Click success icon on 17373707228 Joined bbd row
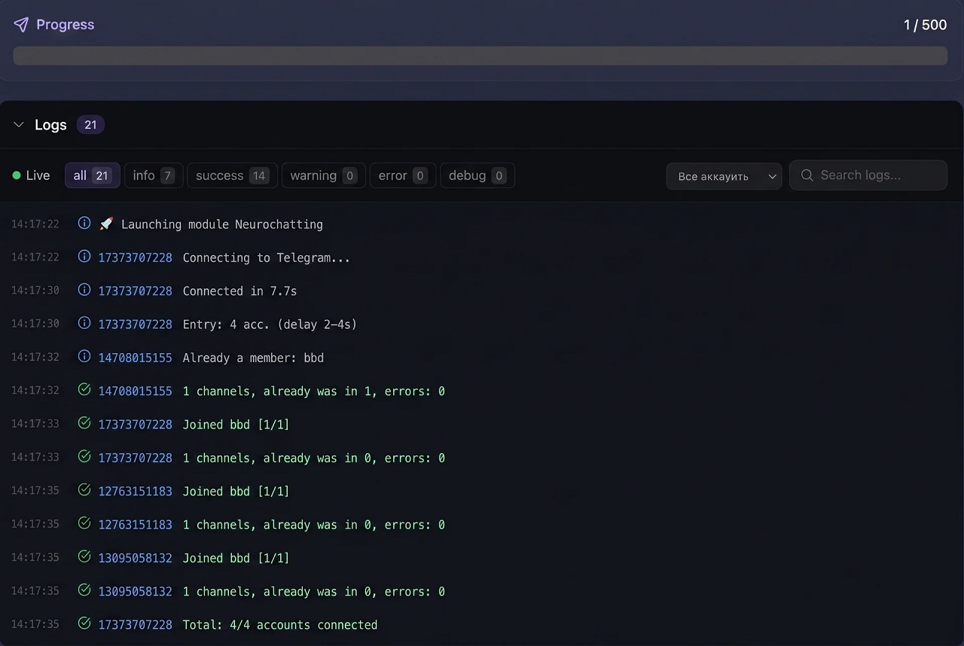 click(x=84, y=423)
